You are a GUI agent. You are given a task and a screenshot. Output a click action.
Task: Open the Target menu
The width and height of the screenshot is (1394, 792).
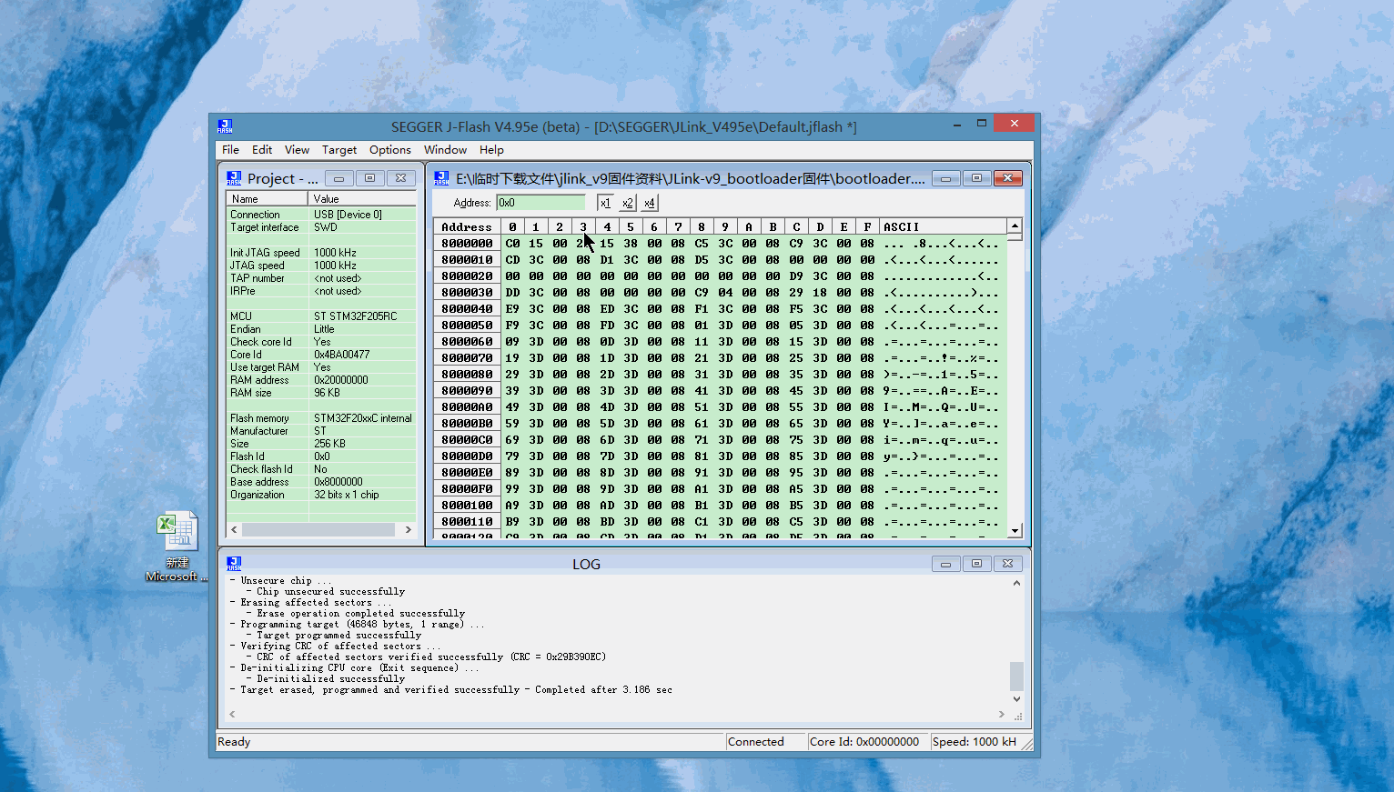(339, 150)
